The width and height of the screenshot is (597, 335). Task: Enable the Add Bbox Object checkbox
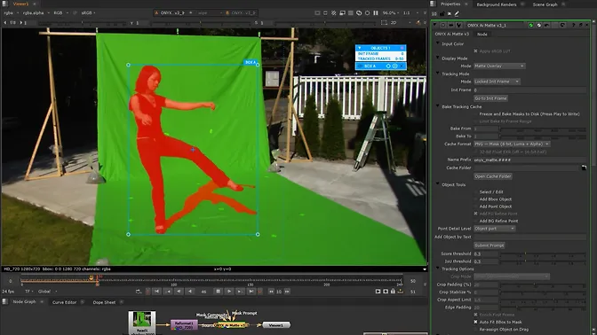[475, 199]
